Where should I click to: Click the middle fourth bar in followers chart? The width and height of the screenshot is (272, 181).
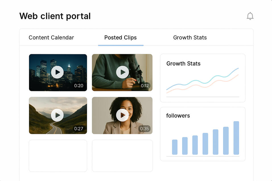point(205,144)
